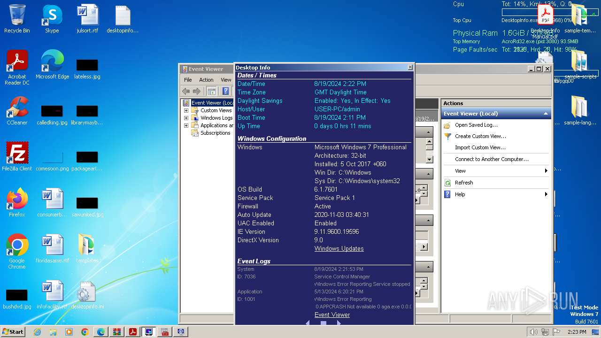
Task: Open Windows Explorer taskbar icon
Action: (x=53, y=332)
